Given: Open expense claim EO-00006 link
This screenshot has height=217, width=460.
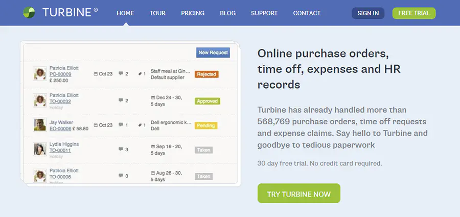Looking at the screenshot, I should (x=60, y=128).
